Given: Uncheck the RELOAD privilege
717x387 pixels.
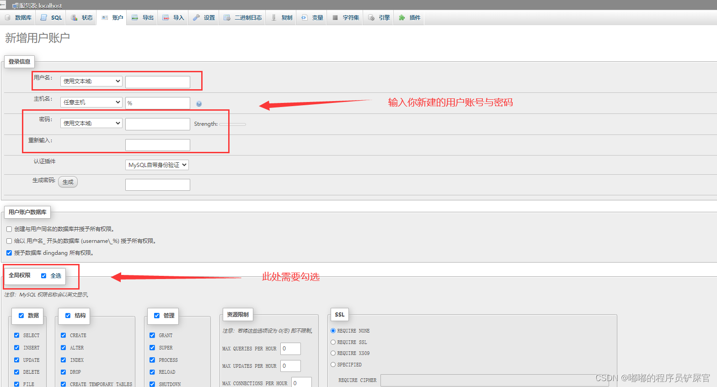Looking at the screenshot, I should [152, 372].
